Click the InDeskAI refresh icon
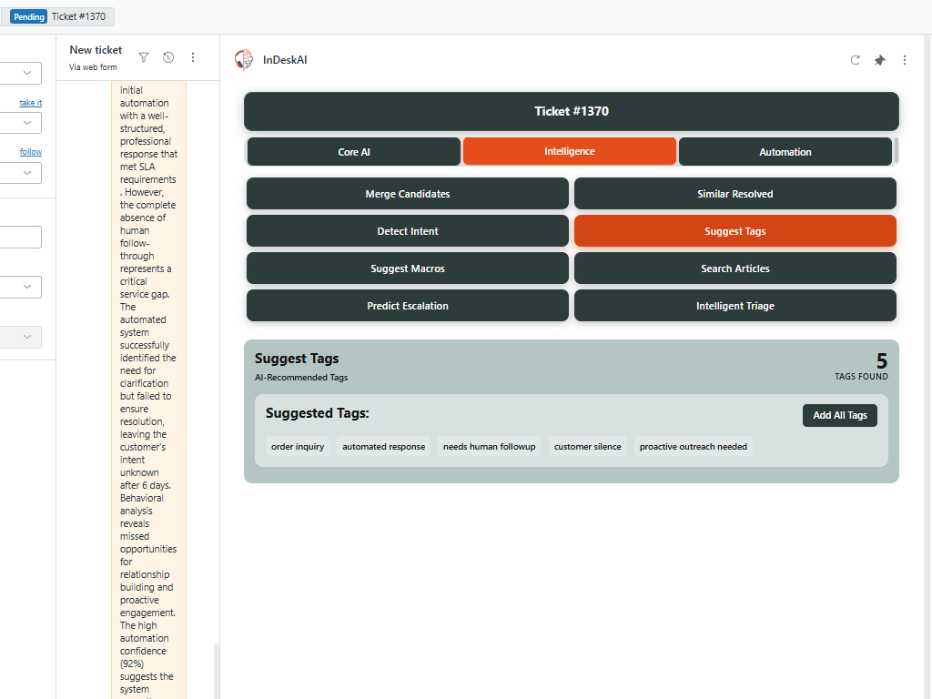This screenshot has height=699, width=932. click(855, 60)
